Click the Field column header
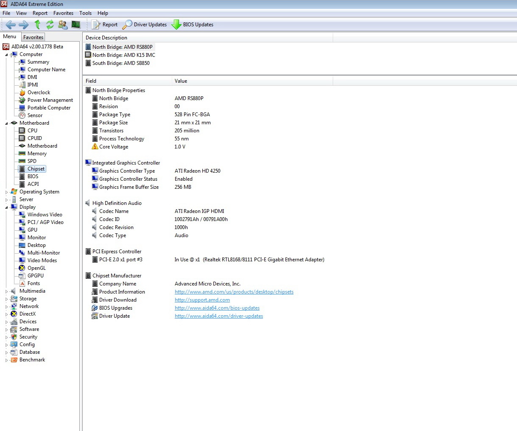Screen dimensions: 517x431 coord(127,81)
